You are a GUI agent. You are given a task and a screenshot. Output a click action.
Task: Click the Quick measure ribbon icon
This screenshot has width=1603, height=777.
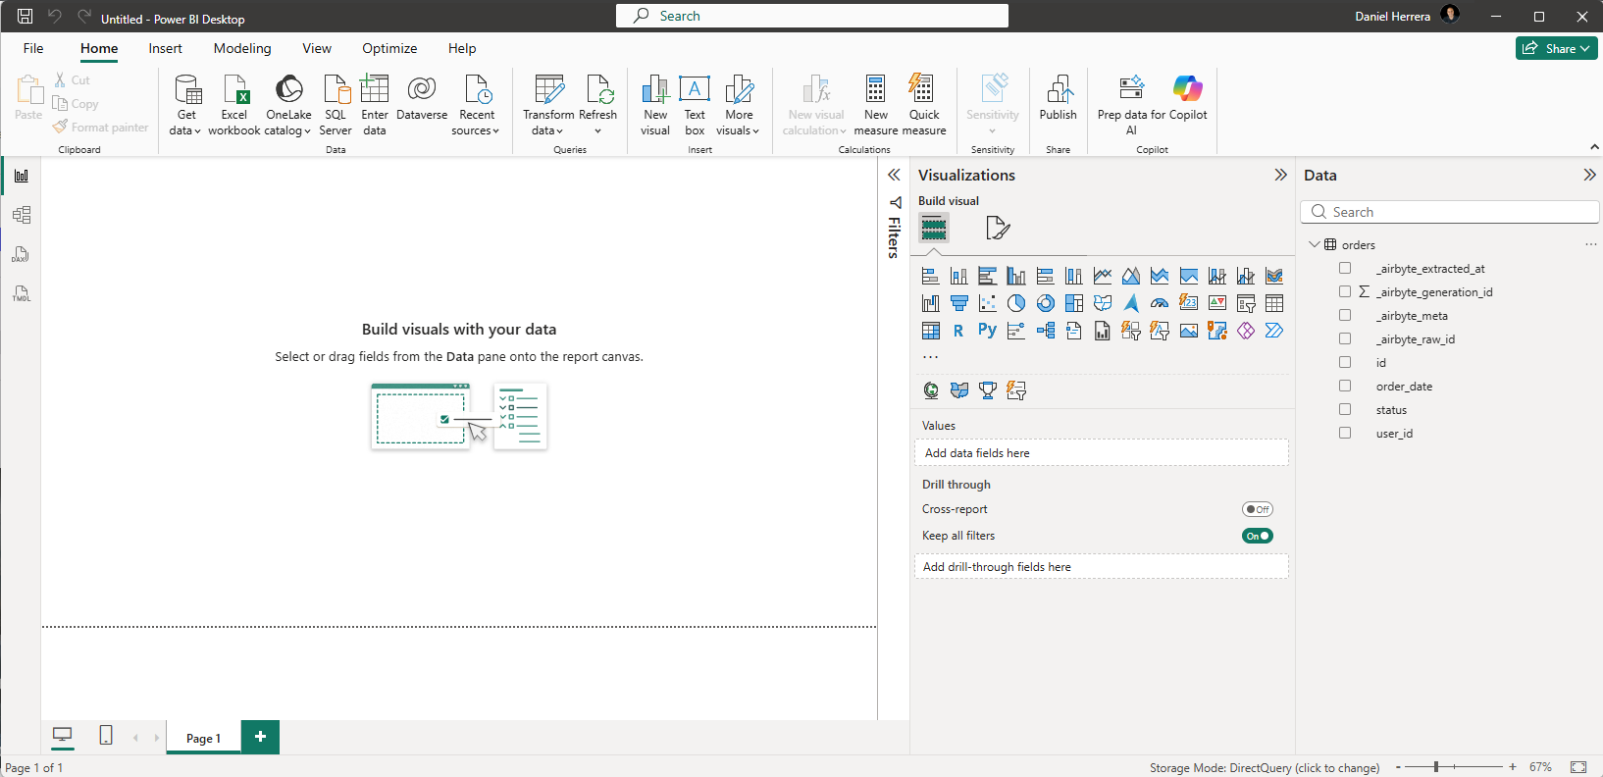point(923,104)
